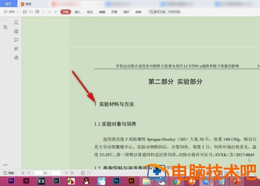Go to the next page arrow

[x=66, y=173]
